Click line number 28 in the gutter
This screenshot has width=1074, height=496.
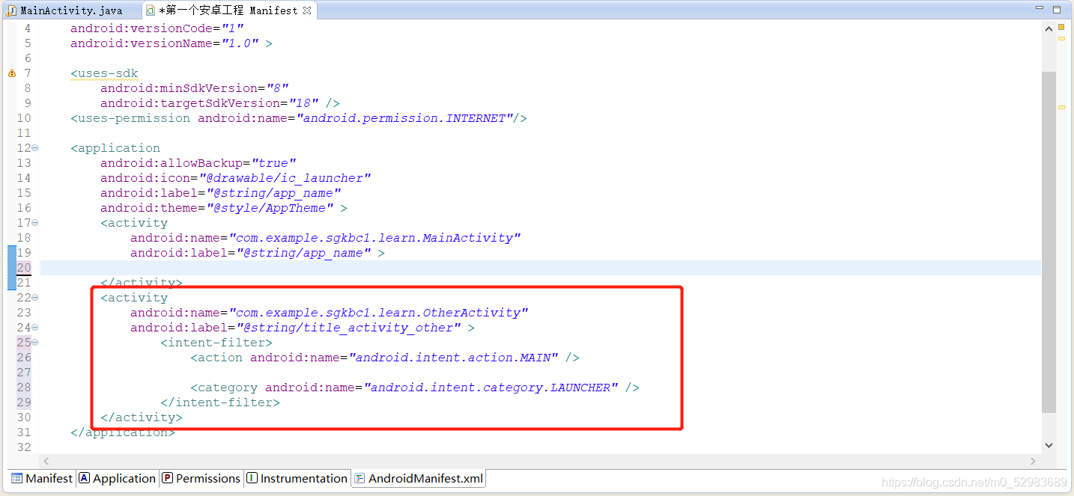(x=24, y=388)
